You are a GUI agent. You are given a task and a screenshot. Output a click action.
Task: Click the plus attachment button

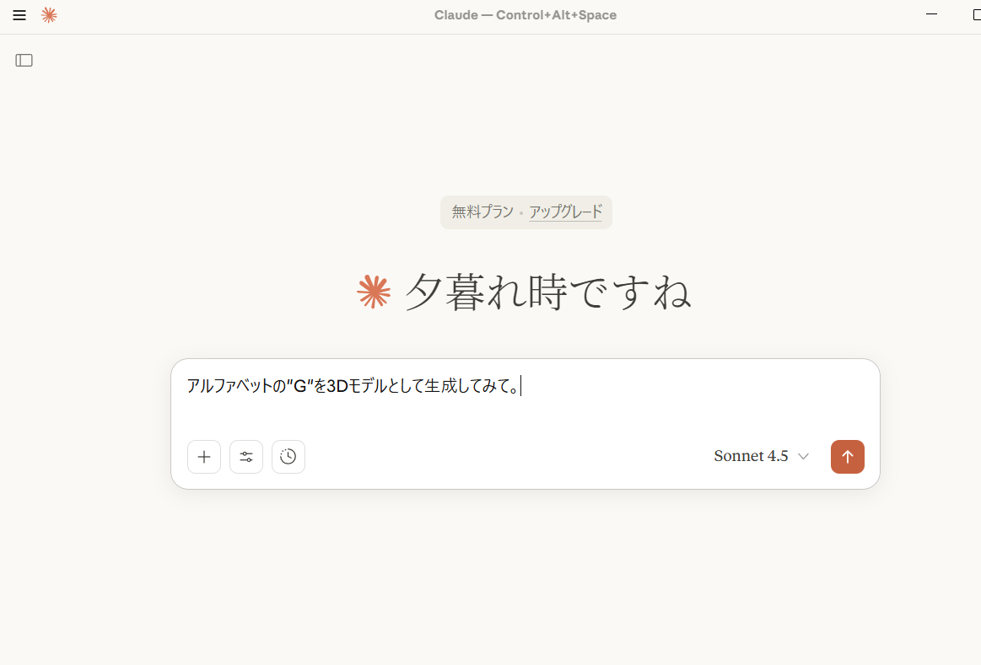(204, 457)
